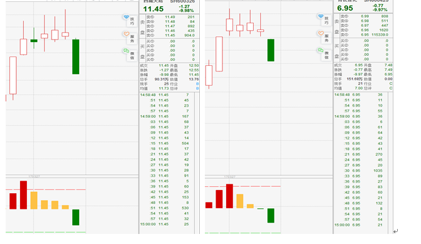Click the 6.95 current price in right header
The width and height of the screenshot is (421, 244).
tap(345, 8)
